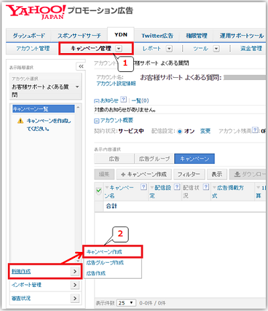Collapse the アカウント概要 section minus icon
This screenshot has height=311, width=268.
96,121
